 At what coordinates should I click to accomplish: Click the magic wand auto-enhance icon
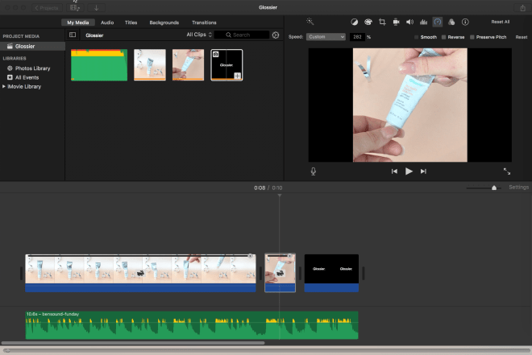[310, 22]
